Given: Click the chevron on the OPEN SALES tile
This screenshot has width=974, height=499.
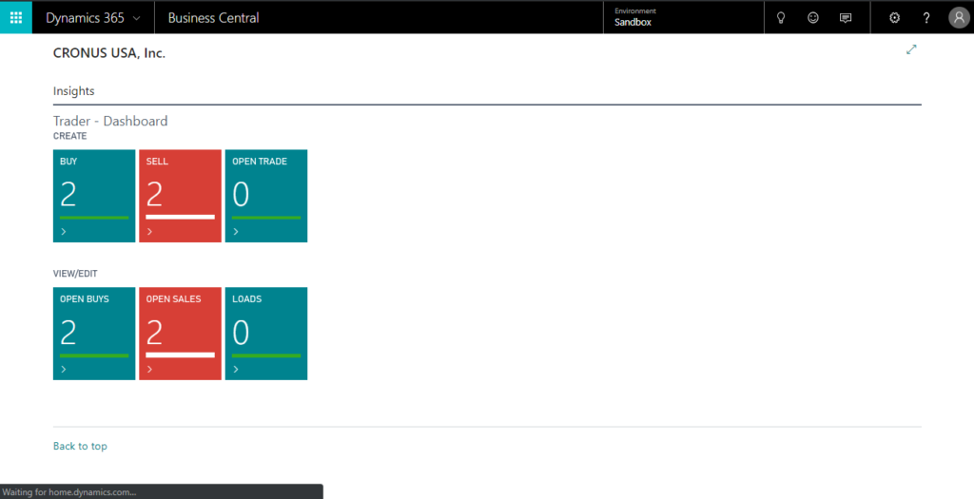Looking at the screenshot, I should tap(149, 370).
